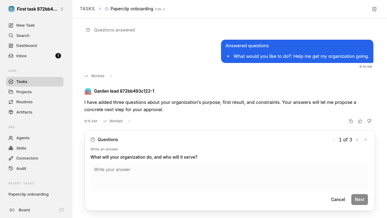Click the flag icon beside Board

[x=62, y=210]
